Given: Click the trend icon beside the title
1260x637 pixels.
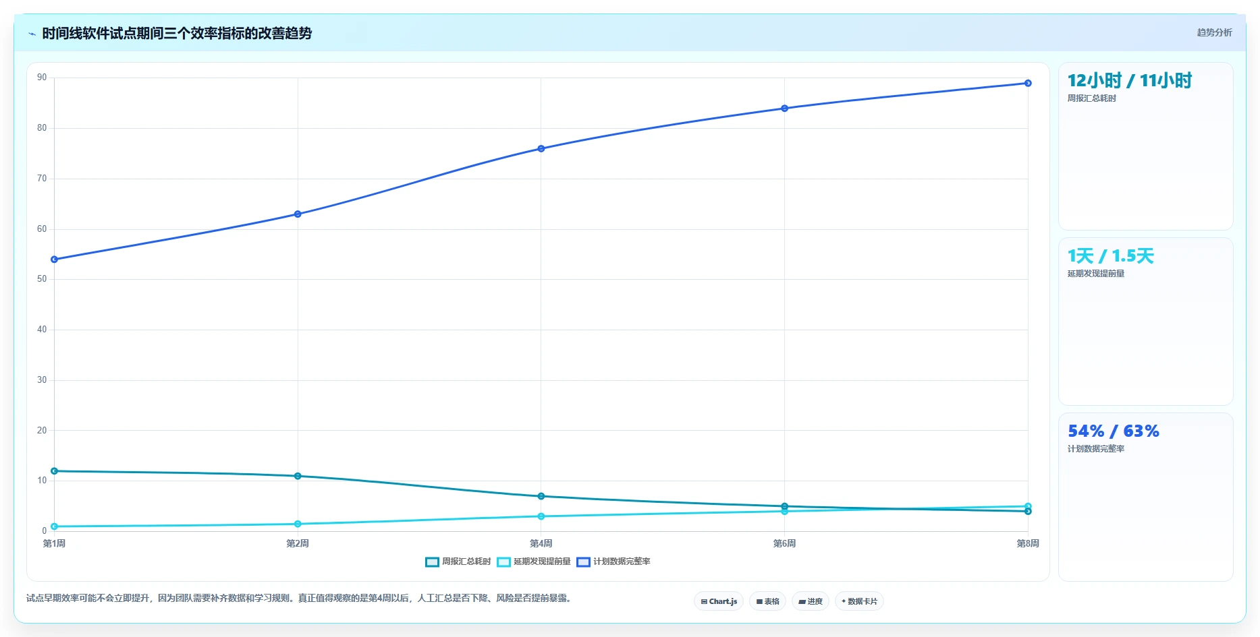Looking at the screenshot, I should pos(32,34).
